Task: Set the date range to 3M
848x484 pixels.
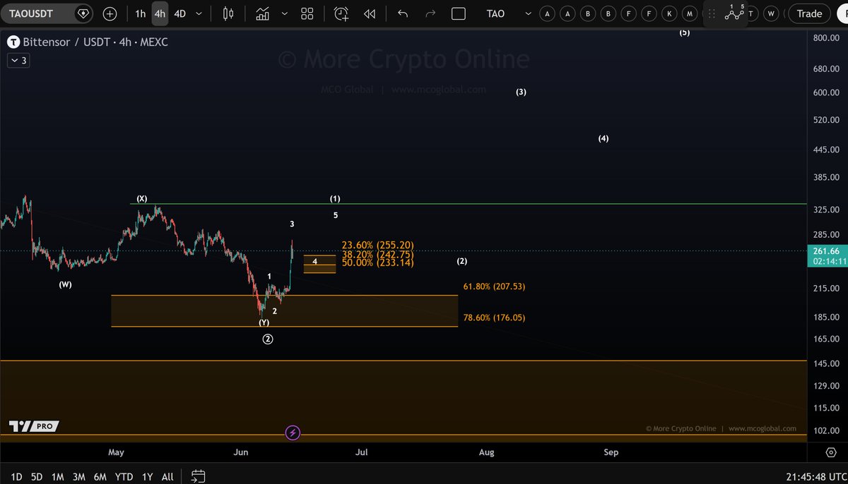Action: click(79, 476)
